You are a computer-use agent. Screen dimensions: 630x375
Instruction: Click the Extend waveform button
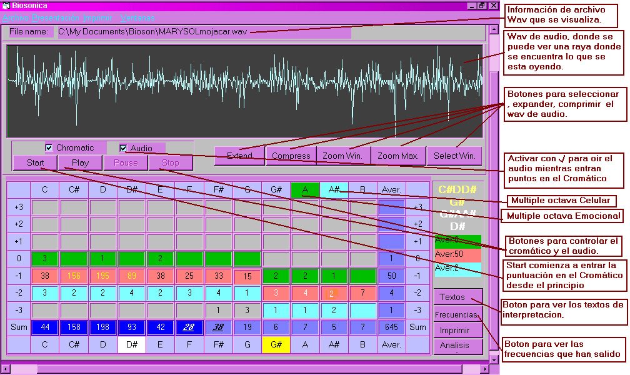coord(239,156)
